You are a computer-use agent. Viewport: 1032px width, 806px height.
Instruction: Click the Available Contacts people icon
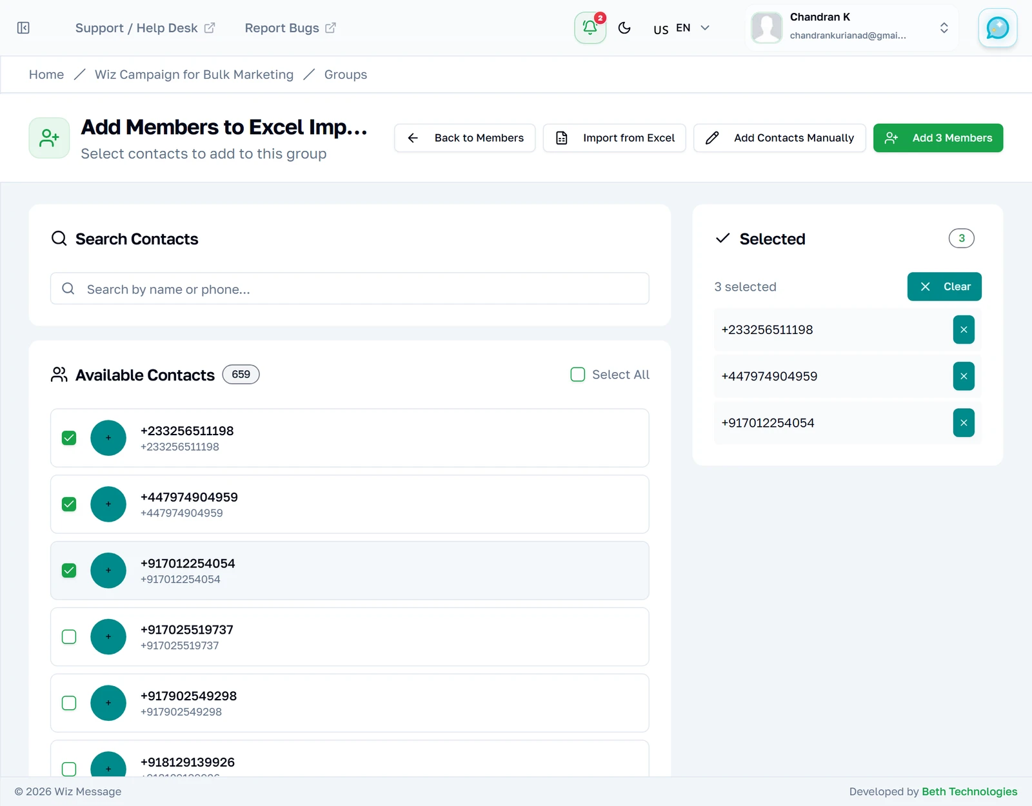click(x=59, y=375)
